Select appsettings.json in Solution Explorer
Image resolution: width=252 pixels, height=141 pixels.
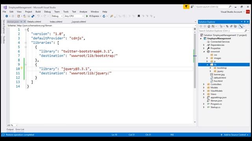[219, 98]
